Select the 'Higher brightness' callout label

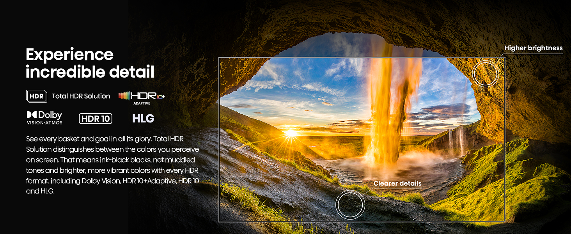coord(533,48)
